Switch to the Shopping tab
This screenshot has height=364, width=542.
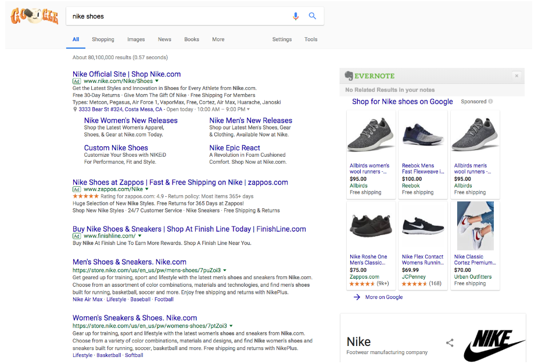(103, 39)
